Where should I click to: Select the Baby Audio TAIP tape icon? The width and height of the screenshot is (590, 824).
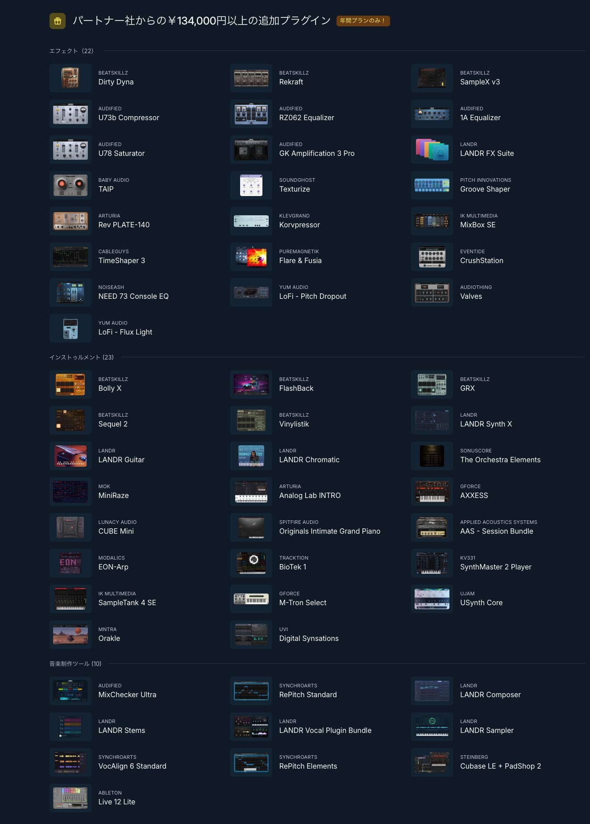tap(70, 185)
